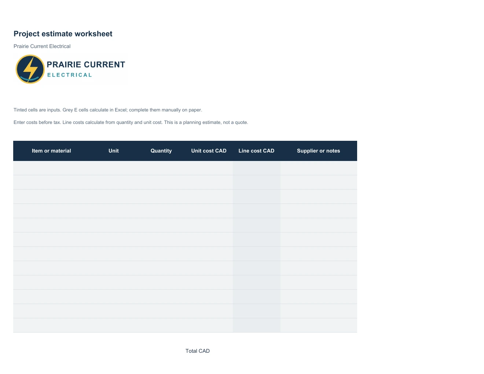Screen dimensions: 484x374
Task: Click the last row's grey Line cost cell
Action: pos(257,325)
